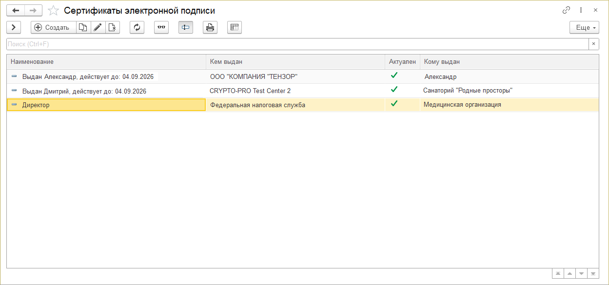Copy link using the chain icon
This screenshot has height=285, width=609.
pos(566,10)
